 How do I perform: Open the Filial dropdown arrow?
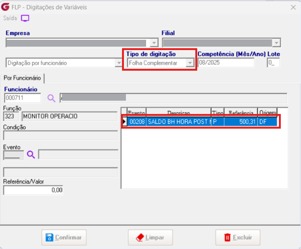pos(276,43)
